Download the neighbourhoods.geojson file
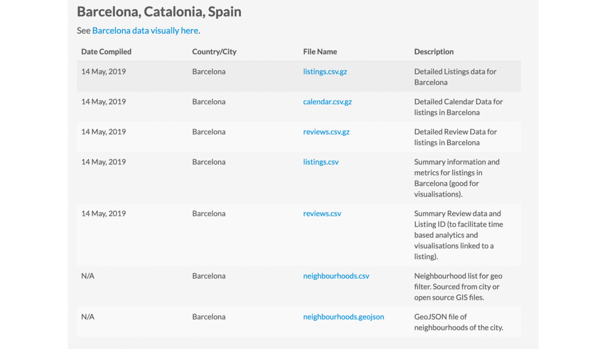The image size is (606, 349). [344, 317]
